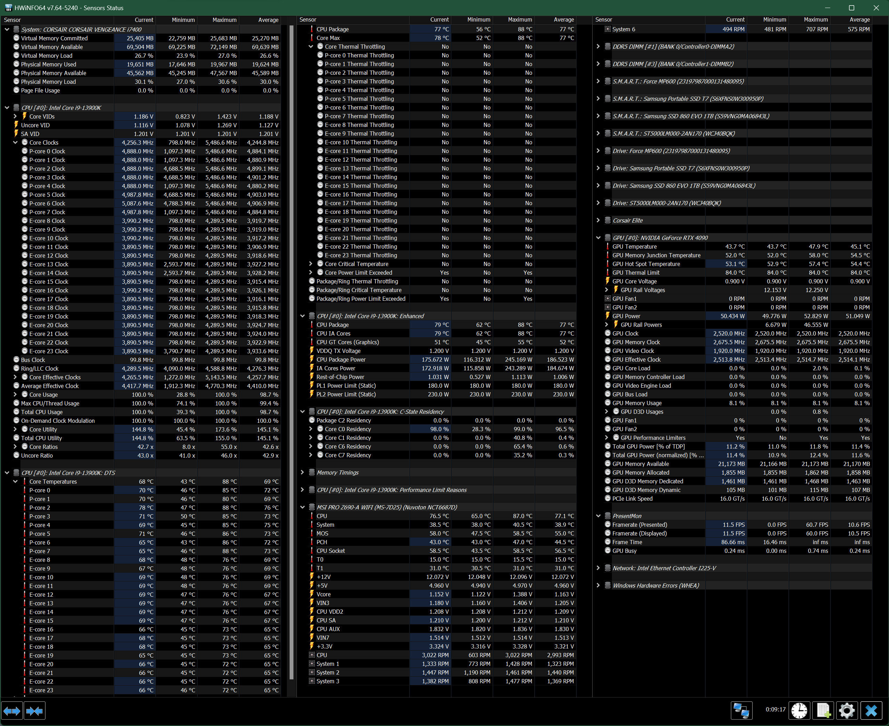The width and height of the screenshot is (889, 726).
Task: Click the left panel vertical scrollbar
Action: point(291,353)
